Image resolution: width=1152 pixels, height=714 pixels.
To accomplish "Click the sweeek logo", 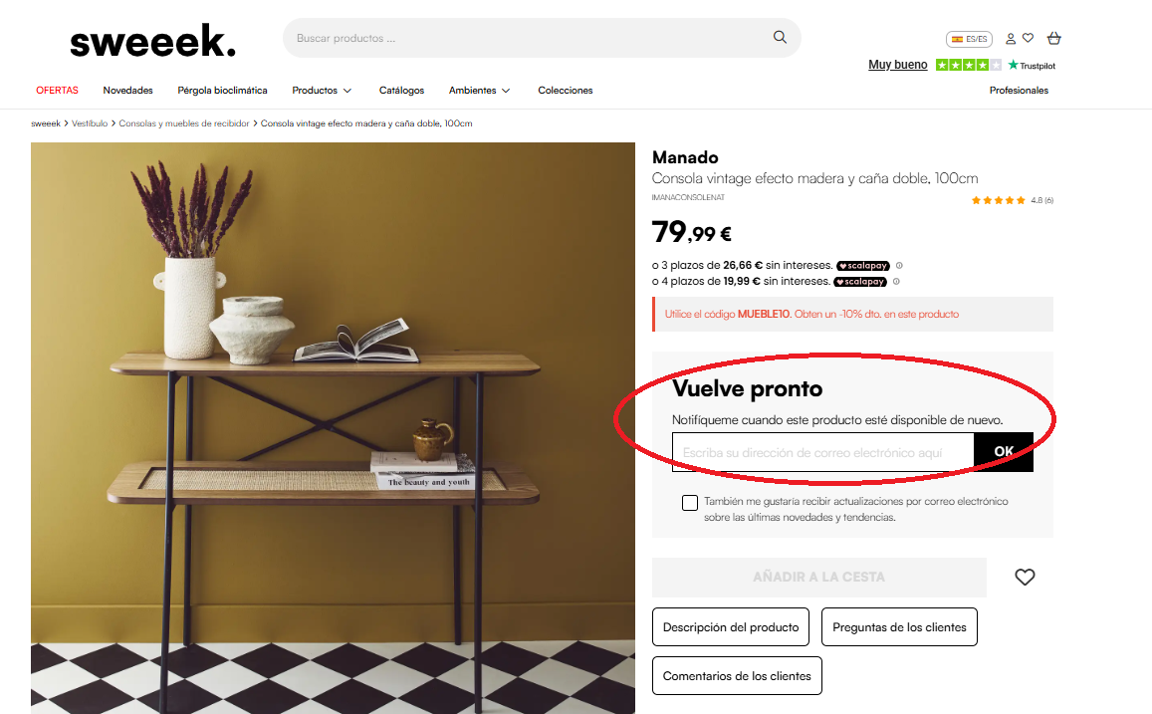I will pos(152,41).
